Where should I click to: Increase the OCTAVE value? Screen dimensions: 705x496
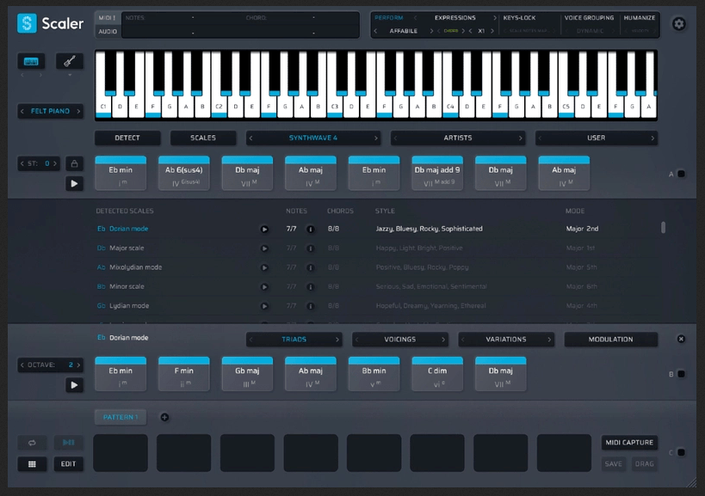click(x=78, y=365)
